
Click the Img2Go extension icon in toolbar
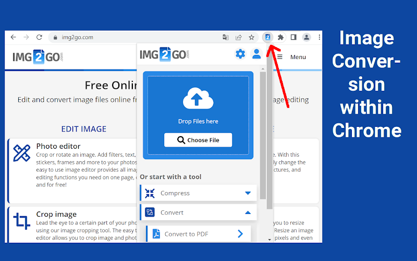pos(267,37)
